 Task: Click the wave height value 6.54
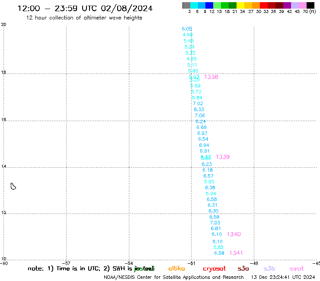click(203, 139)
